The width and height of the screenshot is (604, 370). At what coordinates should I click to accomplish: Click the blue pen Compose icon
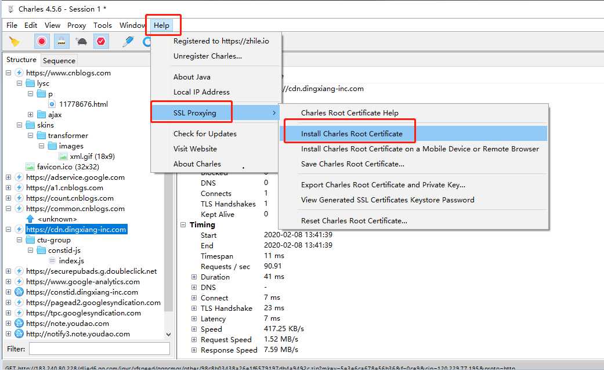[x=128, y=41]
